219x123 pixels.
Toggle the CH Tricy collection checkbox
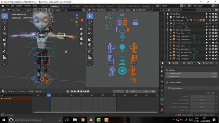click(168, 14)
